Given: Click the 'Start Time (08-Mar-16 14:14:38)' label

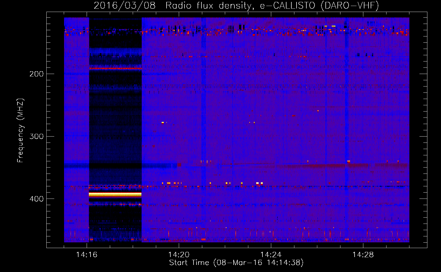Looking at the screenshot, I should pos(236,263).
